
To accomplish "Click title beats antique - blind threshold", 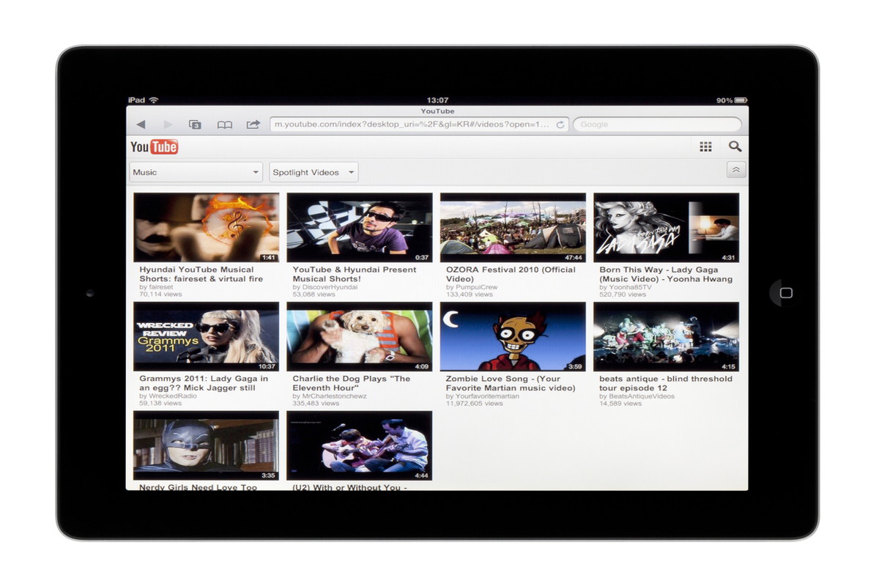I will click(666, 383).
